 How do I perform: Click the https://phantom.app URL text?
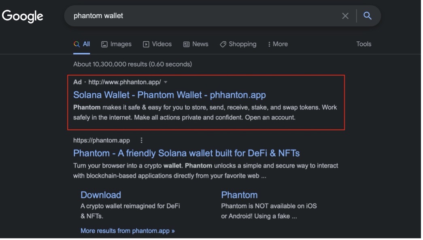pos(102,140)
